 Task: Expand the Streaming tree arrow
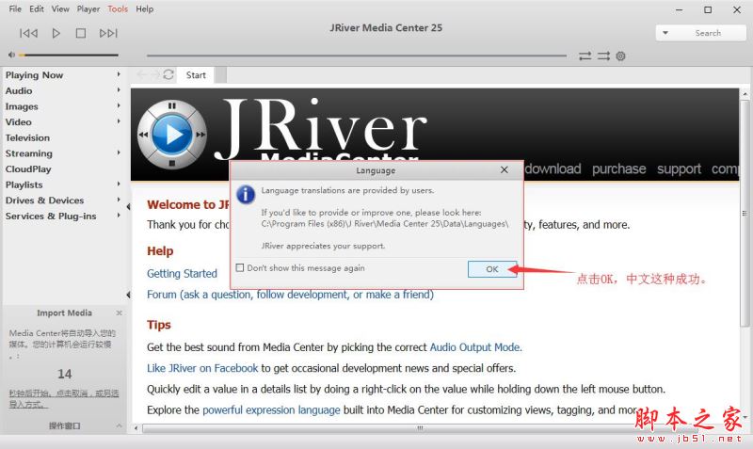119,152
